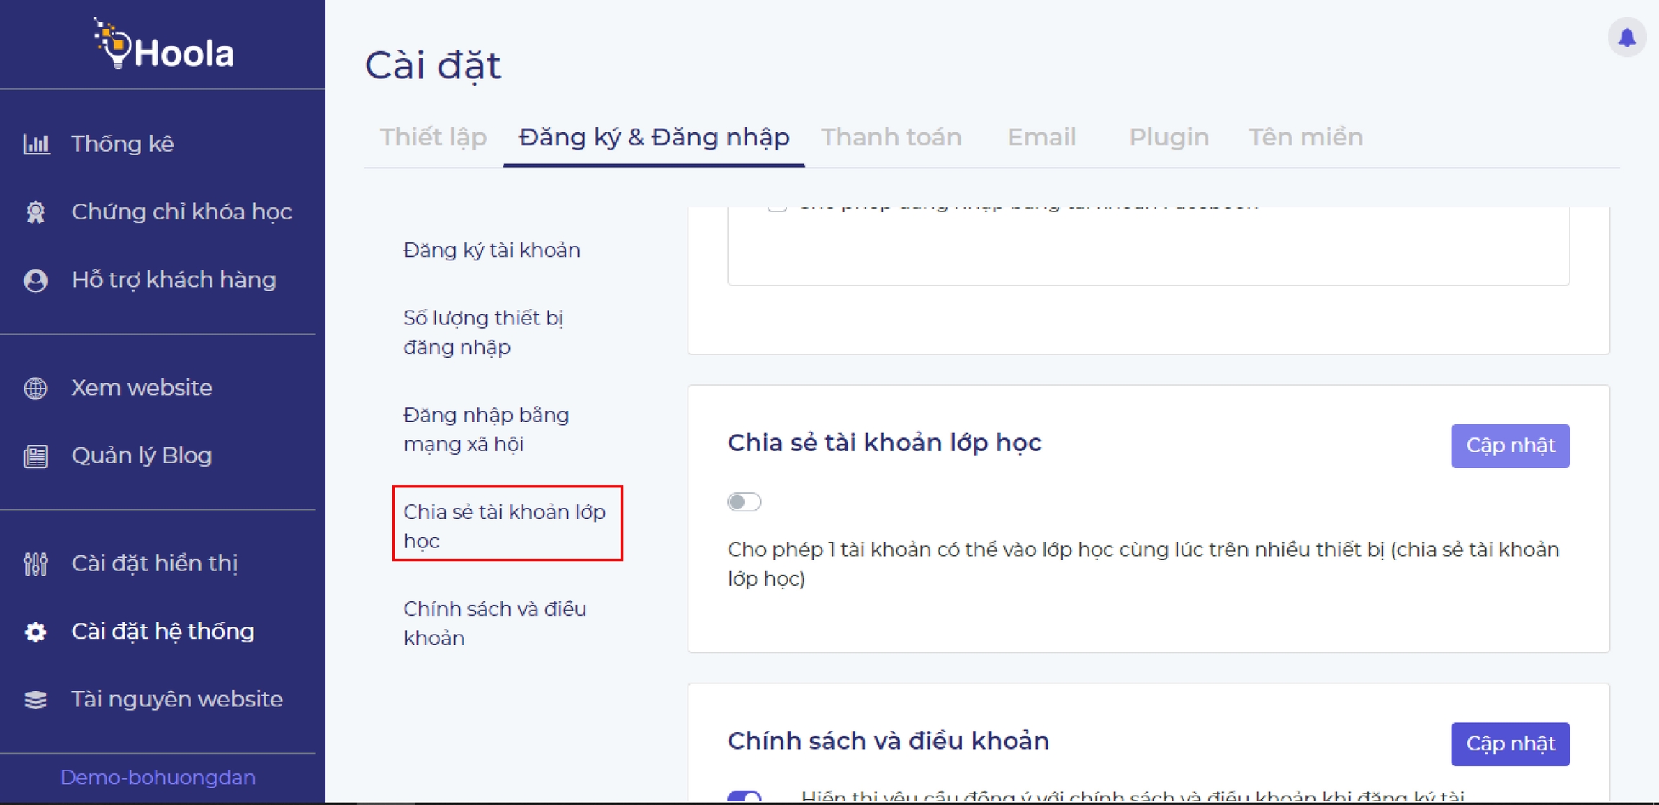Open the Plugin tab
This screenshot has height=805, width=1659.
1169,137
